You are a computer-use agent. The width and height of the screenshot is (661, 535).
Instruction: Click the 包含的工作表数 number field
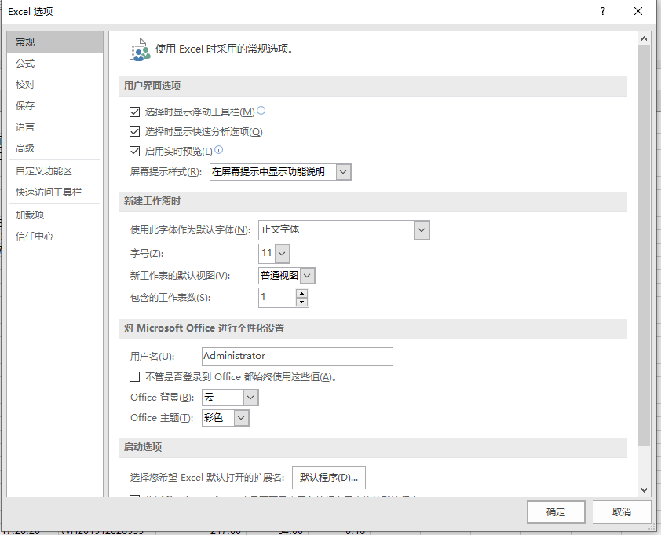[277, 298]
